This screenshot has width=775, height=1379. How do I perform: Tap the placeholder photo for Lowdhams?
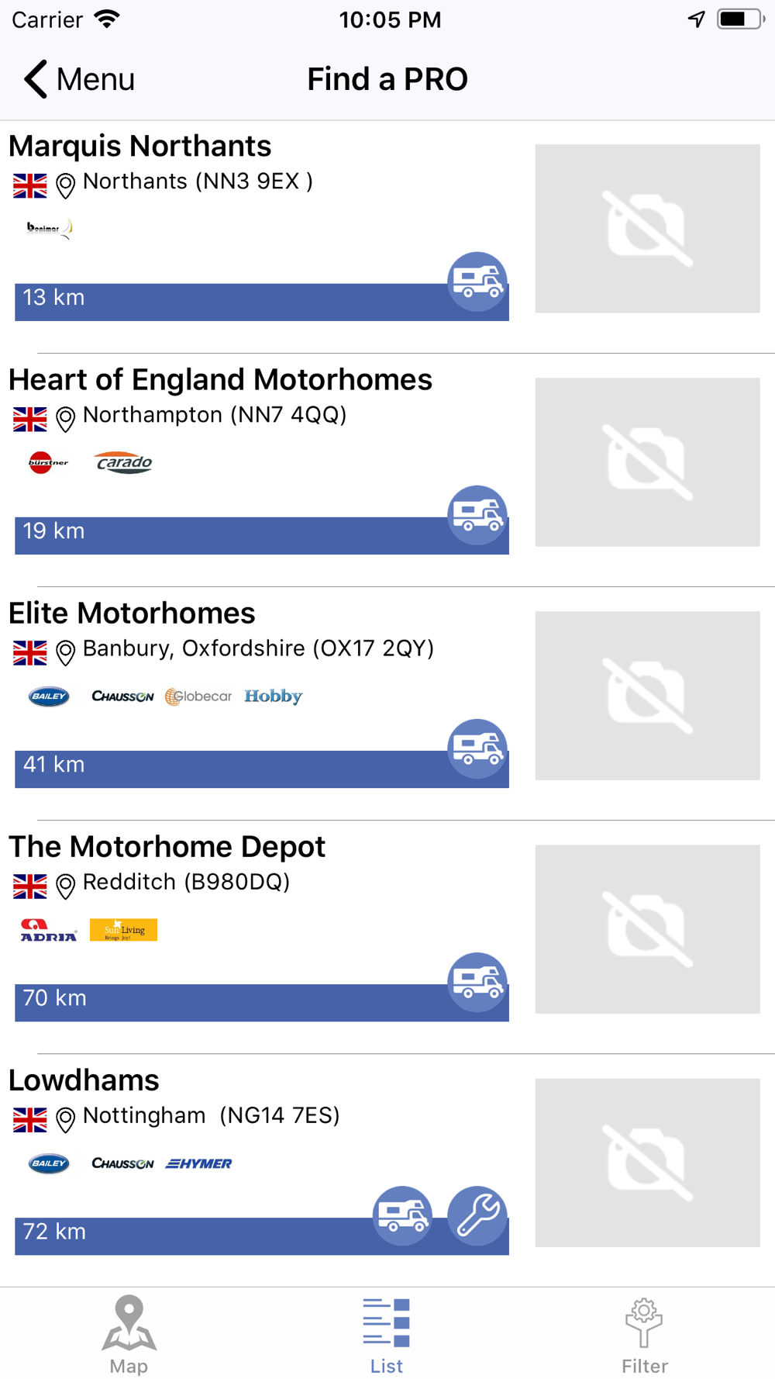click(x=647, y=1163)
